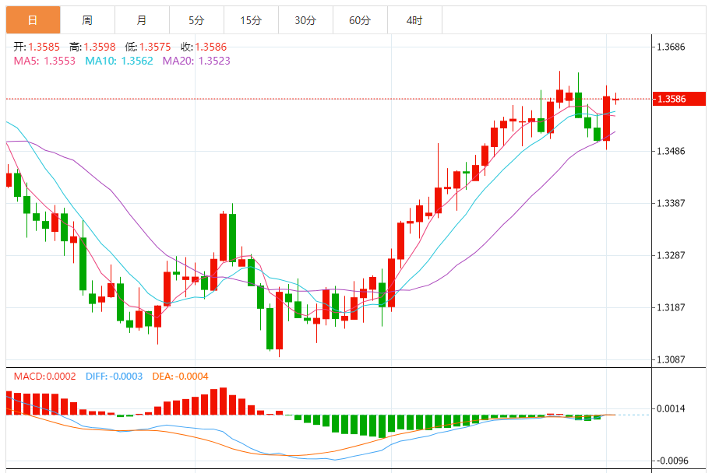Viewport: 712px width, 473px height.
Task: Open the 5分 timeframe tab
Action: coord(196,20)
